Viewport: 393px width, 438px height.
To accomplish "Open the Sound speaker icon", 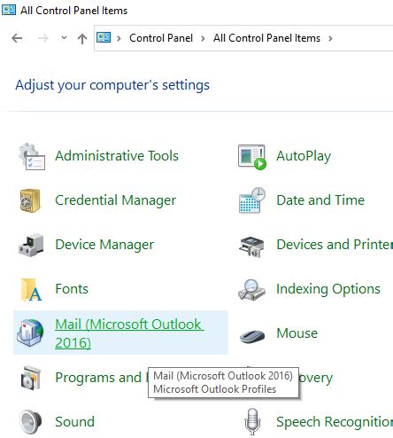I will 31,422.
